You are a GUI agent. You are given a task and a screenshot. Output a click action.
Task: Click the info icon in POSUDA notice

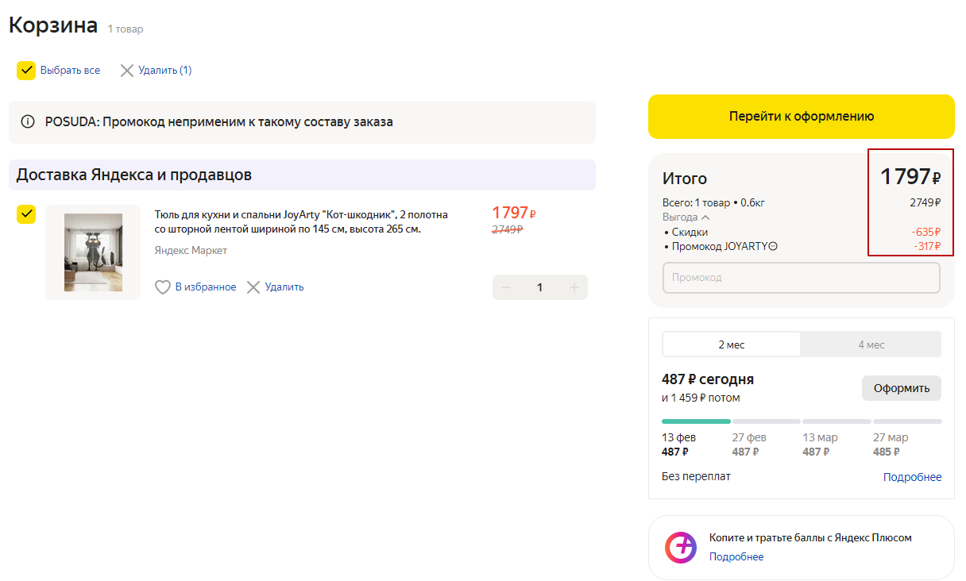tap(28, 122)
